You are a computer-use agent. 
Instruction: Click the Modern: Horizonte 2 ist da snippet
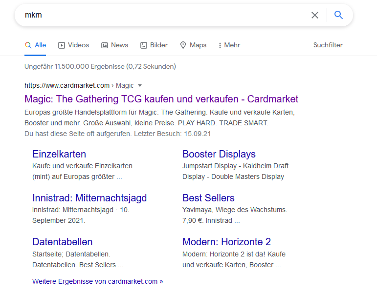point(234,259)
